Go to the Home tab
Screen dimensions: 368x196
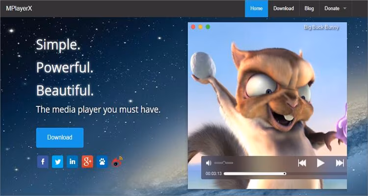(x=256, y=8)
